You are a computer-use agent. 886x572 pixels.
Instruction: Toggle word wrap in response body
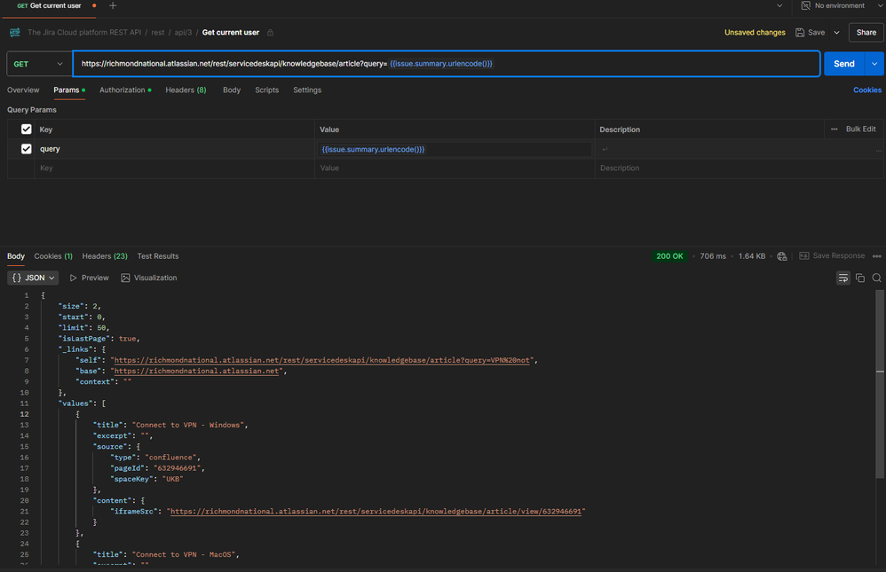[x=842, y=278]
